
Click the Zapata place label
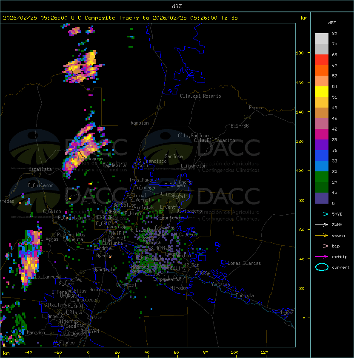(x=94, y=317)
